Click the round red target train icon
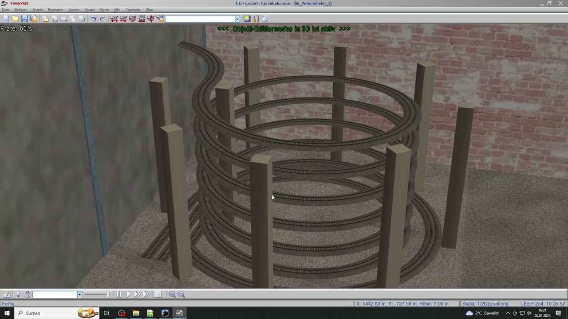The width and height of the screenshot is (568, 319). (132, 19)
